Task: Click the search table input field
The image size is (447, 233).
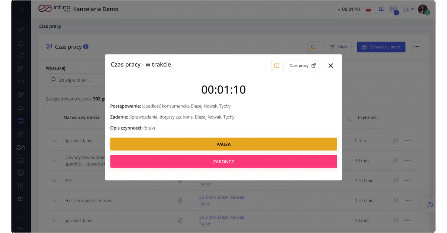Action: [74, 80]
